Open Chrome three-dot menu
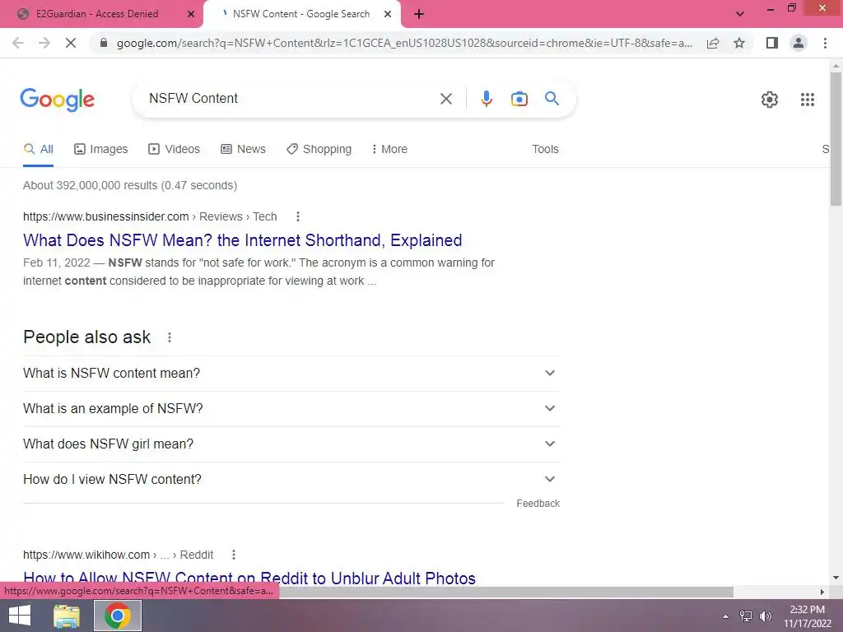This screenshot has height=632, width=843. 825,43
